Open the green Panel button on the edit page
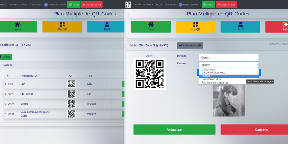This screenshot has height=144, width=288. [208, 5]
